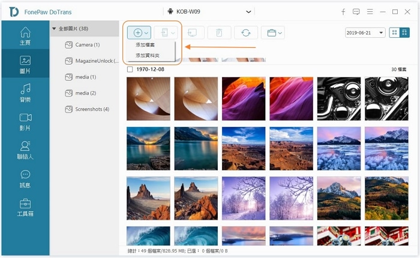
Task: Select the first desert canyon blue sky thumbnail
Action: click(244, 148)
